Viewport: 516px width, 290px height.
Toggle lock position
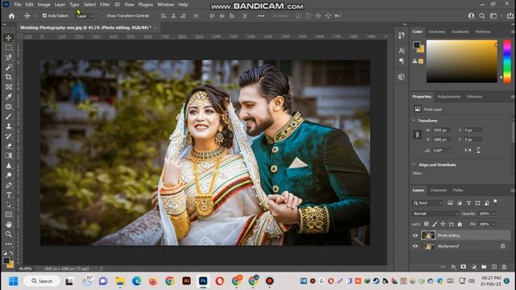pyautogui.click(x=443, y=224)
